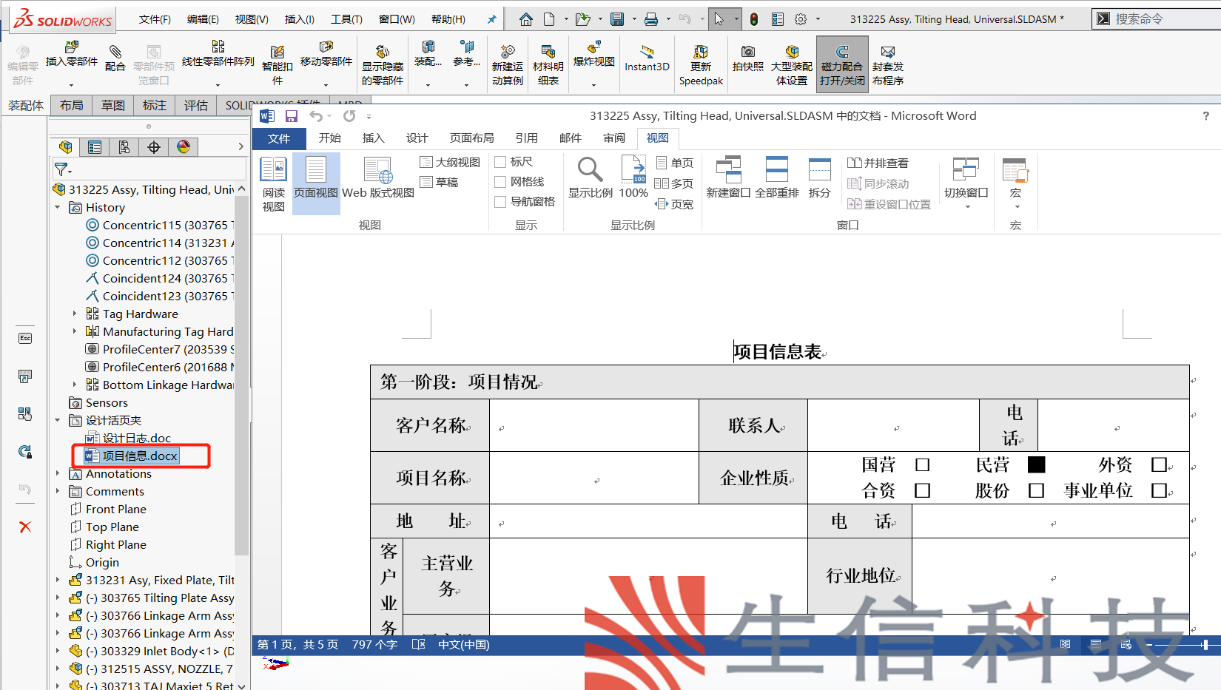
Task: Click the Word Undo icon
Action: click(x=316, y=116)
